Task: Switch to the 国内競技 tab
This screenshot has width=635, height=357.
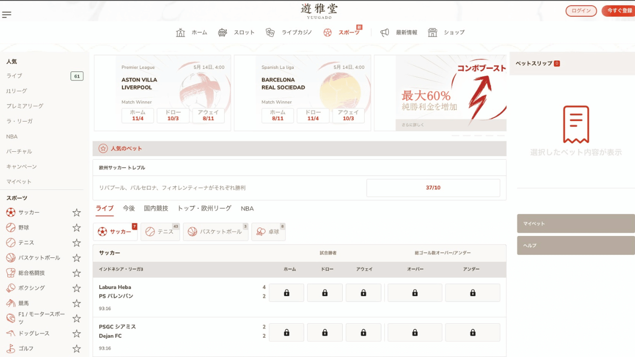Action: click(x=156, y=209)
